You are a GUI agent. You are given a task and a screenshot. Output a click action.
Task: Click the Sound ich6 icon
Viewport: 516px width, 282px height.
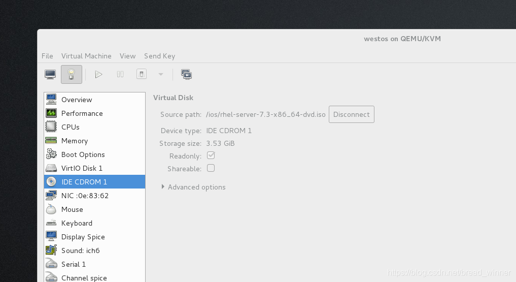[51, 250]
